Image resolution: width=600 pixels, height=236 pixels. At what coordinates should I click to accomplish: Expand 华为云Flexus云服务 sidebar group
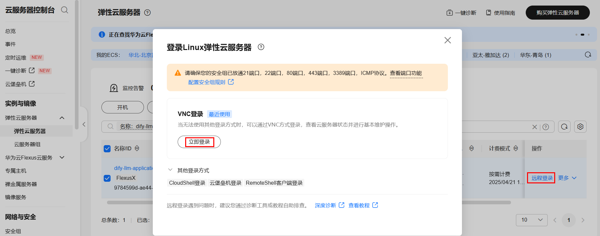[62, 158]
